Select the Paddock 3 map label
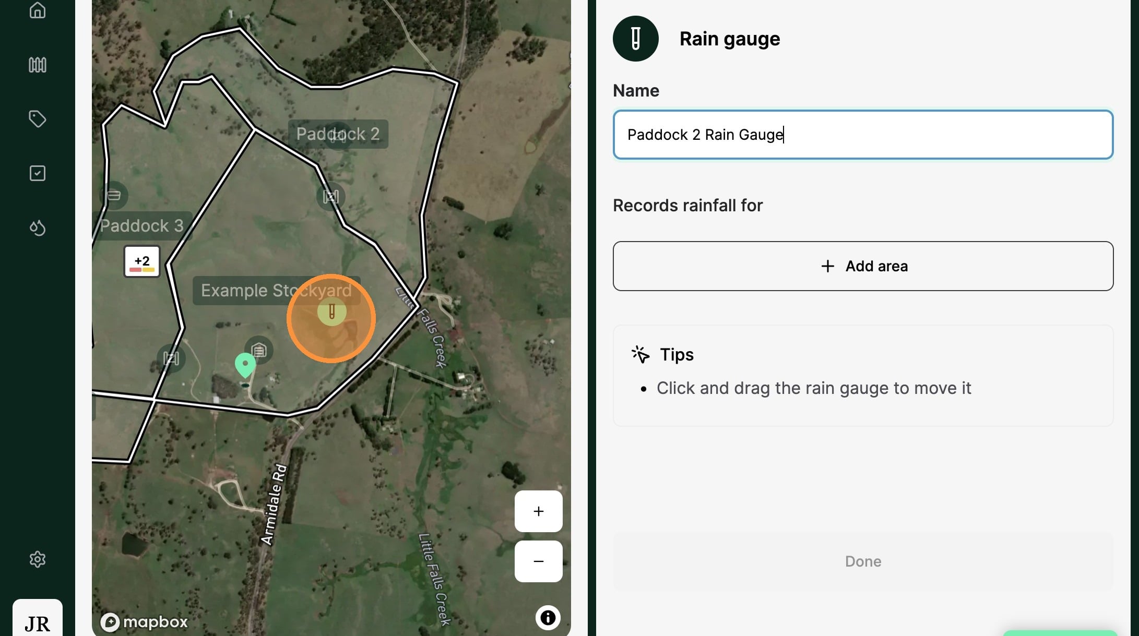 (x=141, y=226)
